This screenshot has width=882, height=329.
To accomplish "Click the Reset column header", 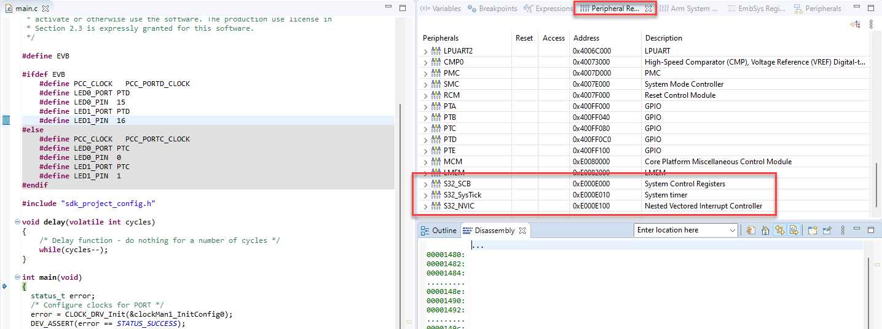I will coord(524,38).
